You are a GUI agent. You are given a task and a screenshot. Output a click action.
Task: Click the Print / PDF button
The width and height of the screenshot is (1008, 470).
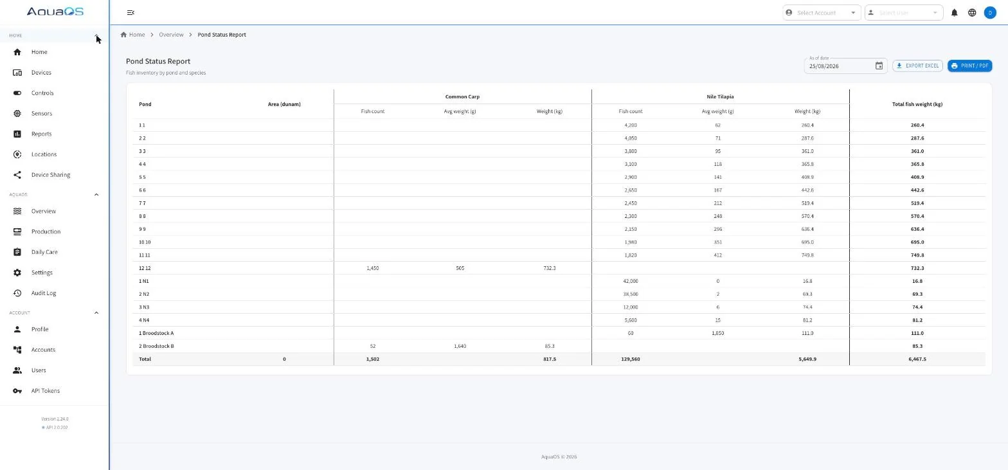969,66
